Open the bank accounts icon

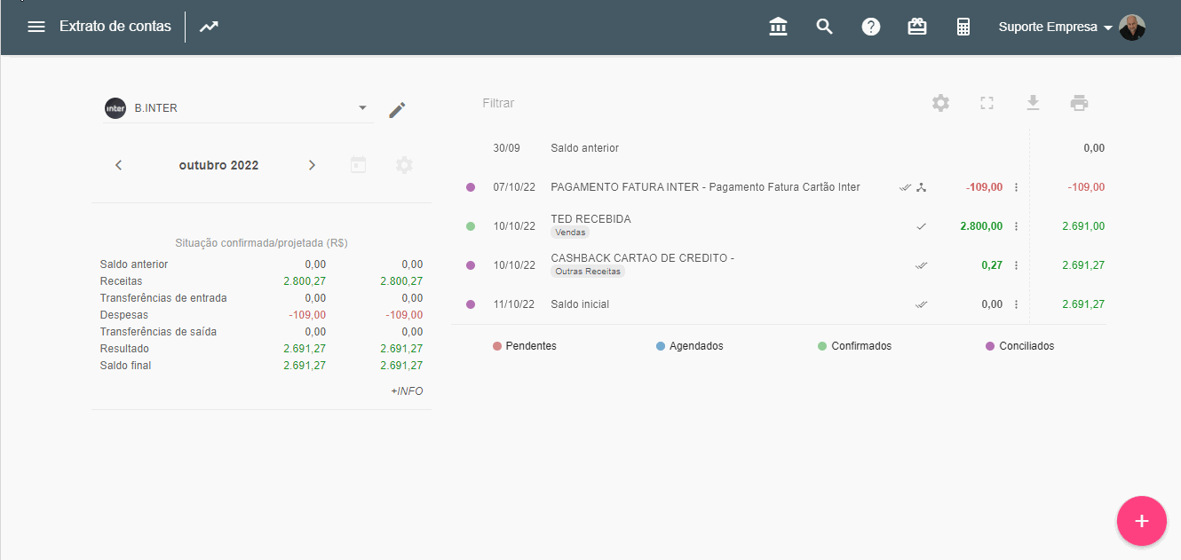(779, 27)
